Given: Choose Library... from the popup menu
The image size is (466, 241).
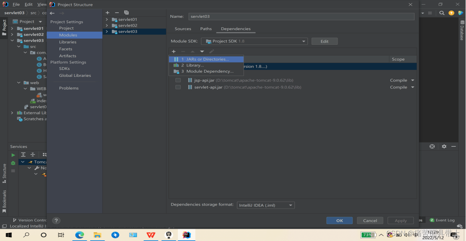Looking at the screenshot, I should click(x=206, y=65).
